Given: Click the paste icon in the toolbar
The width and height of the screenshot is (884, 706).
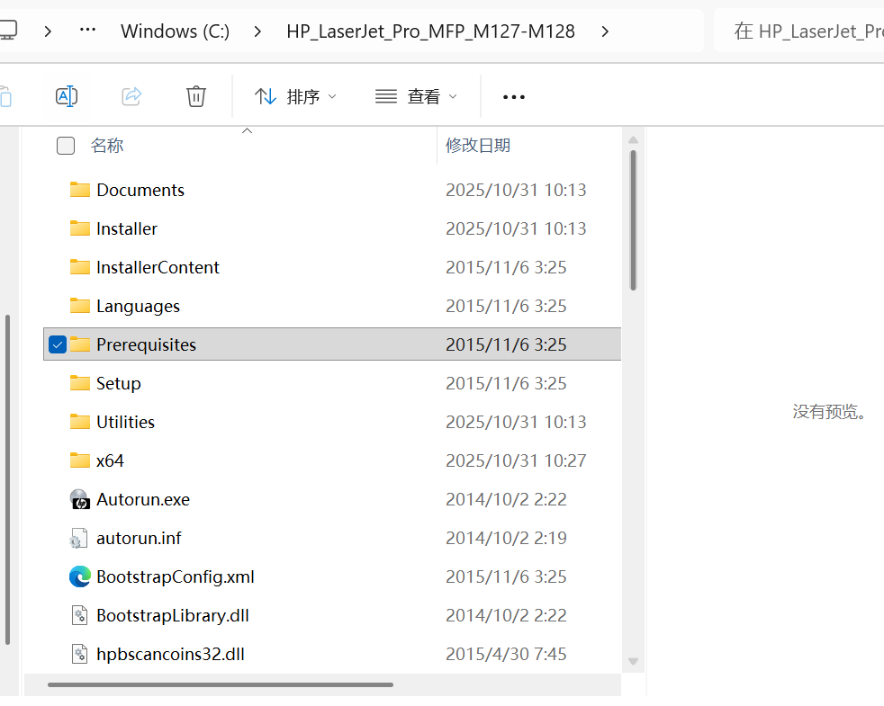Looking at the screenshot, I should point(5,96).
